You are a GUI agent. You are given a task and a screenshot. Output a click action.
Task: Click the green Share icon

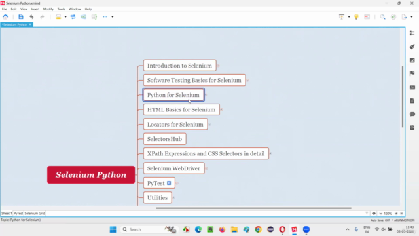(x=393, y=17)
